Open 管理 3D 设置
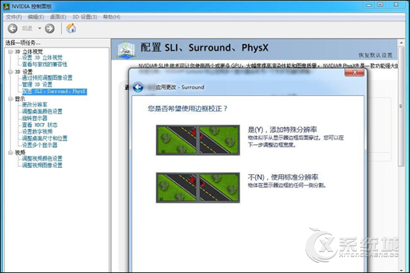This screenshot has height=273, width=410. point(37,85)
